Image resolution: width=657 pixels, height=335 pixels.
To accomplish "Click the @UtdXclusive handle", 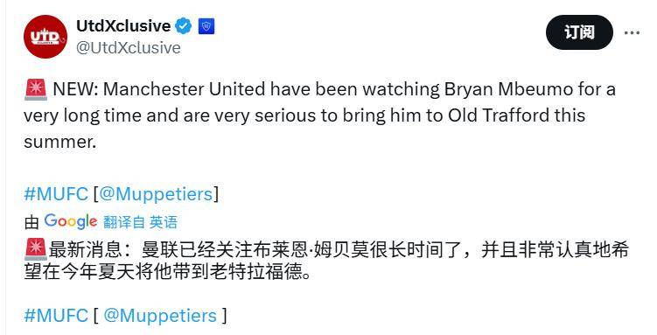I will 129,48.
